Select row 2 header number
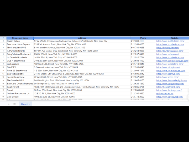 coord(3,41)
